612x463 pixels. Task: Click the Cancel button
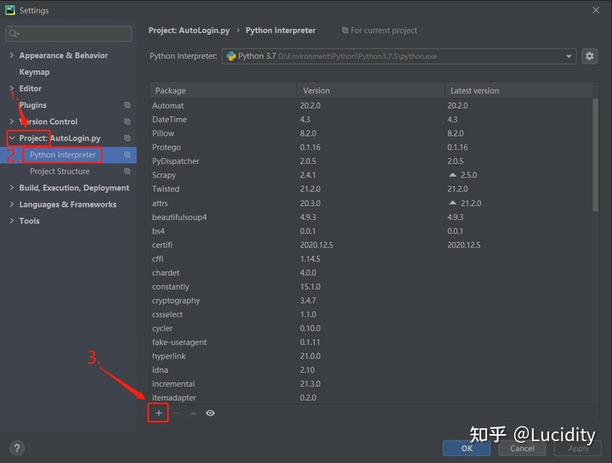522,449
